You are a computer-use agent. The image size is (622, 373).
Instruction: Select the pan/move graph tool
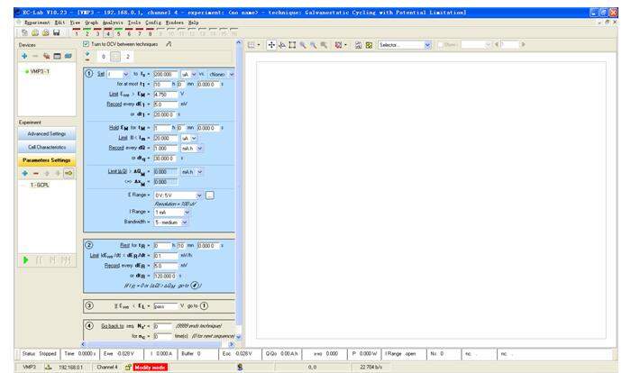click(x=271, y=45)
